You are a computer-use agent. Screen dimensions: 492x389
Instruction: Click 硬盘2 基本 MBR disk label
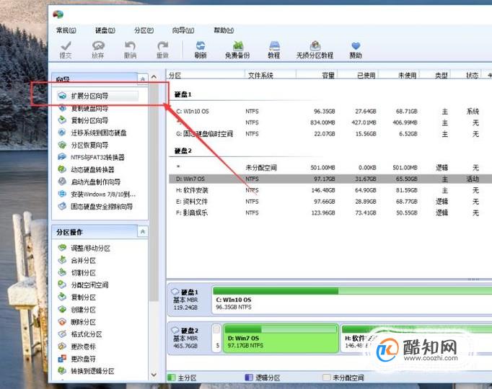189,339
